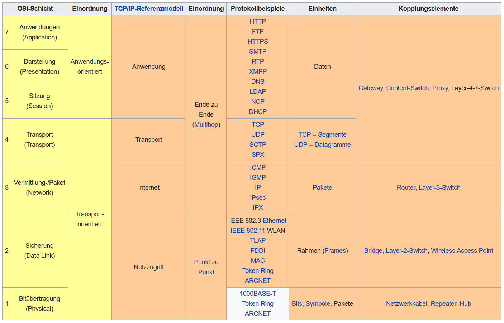Click the NCP link
504x323 pixels.
(x=258, y=102)
